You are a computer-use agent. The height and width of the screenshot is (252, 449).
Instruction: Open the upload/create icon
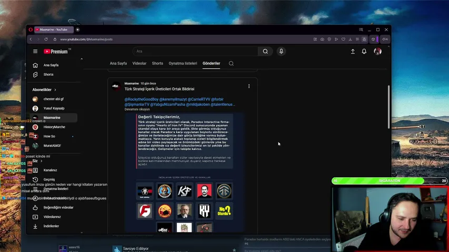point(353,51)
